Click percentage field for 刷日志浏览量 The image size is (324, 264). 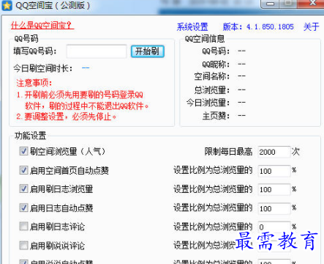point(274,189)
